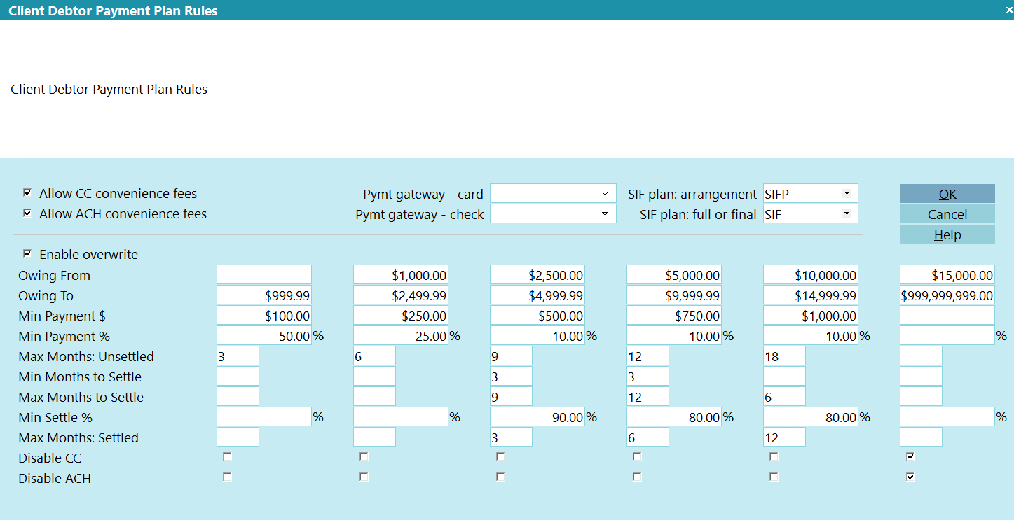1014x520 pixels.
Task: Click the Owing To field showing $999,999,999.00
Action: pyautogui.click(x=947, y=295)
